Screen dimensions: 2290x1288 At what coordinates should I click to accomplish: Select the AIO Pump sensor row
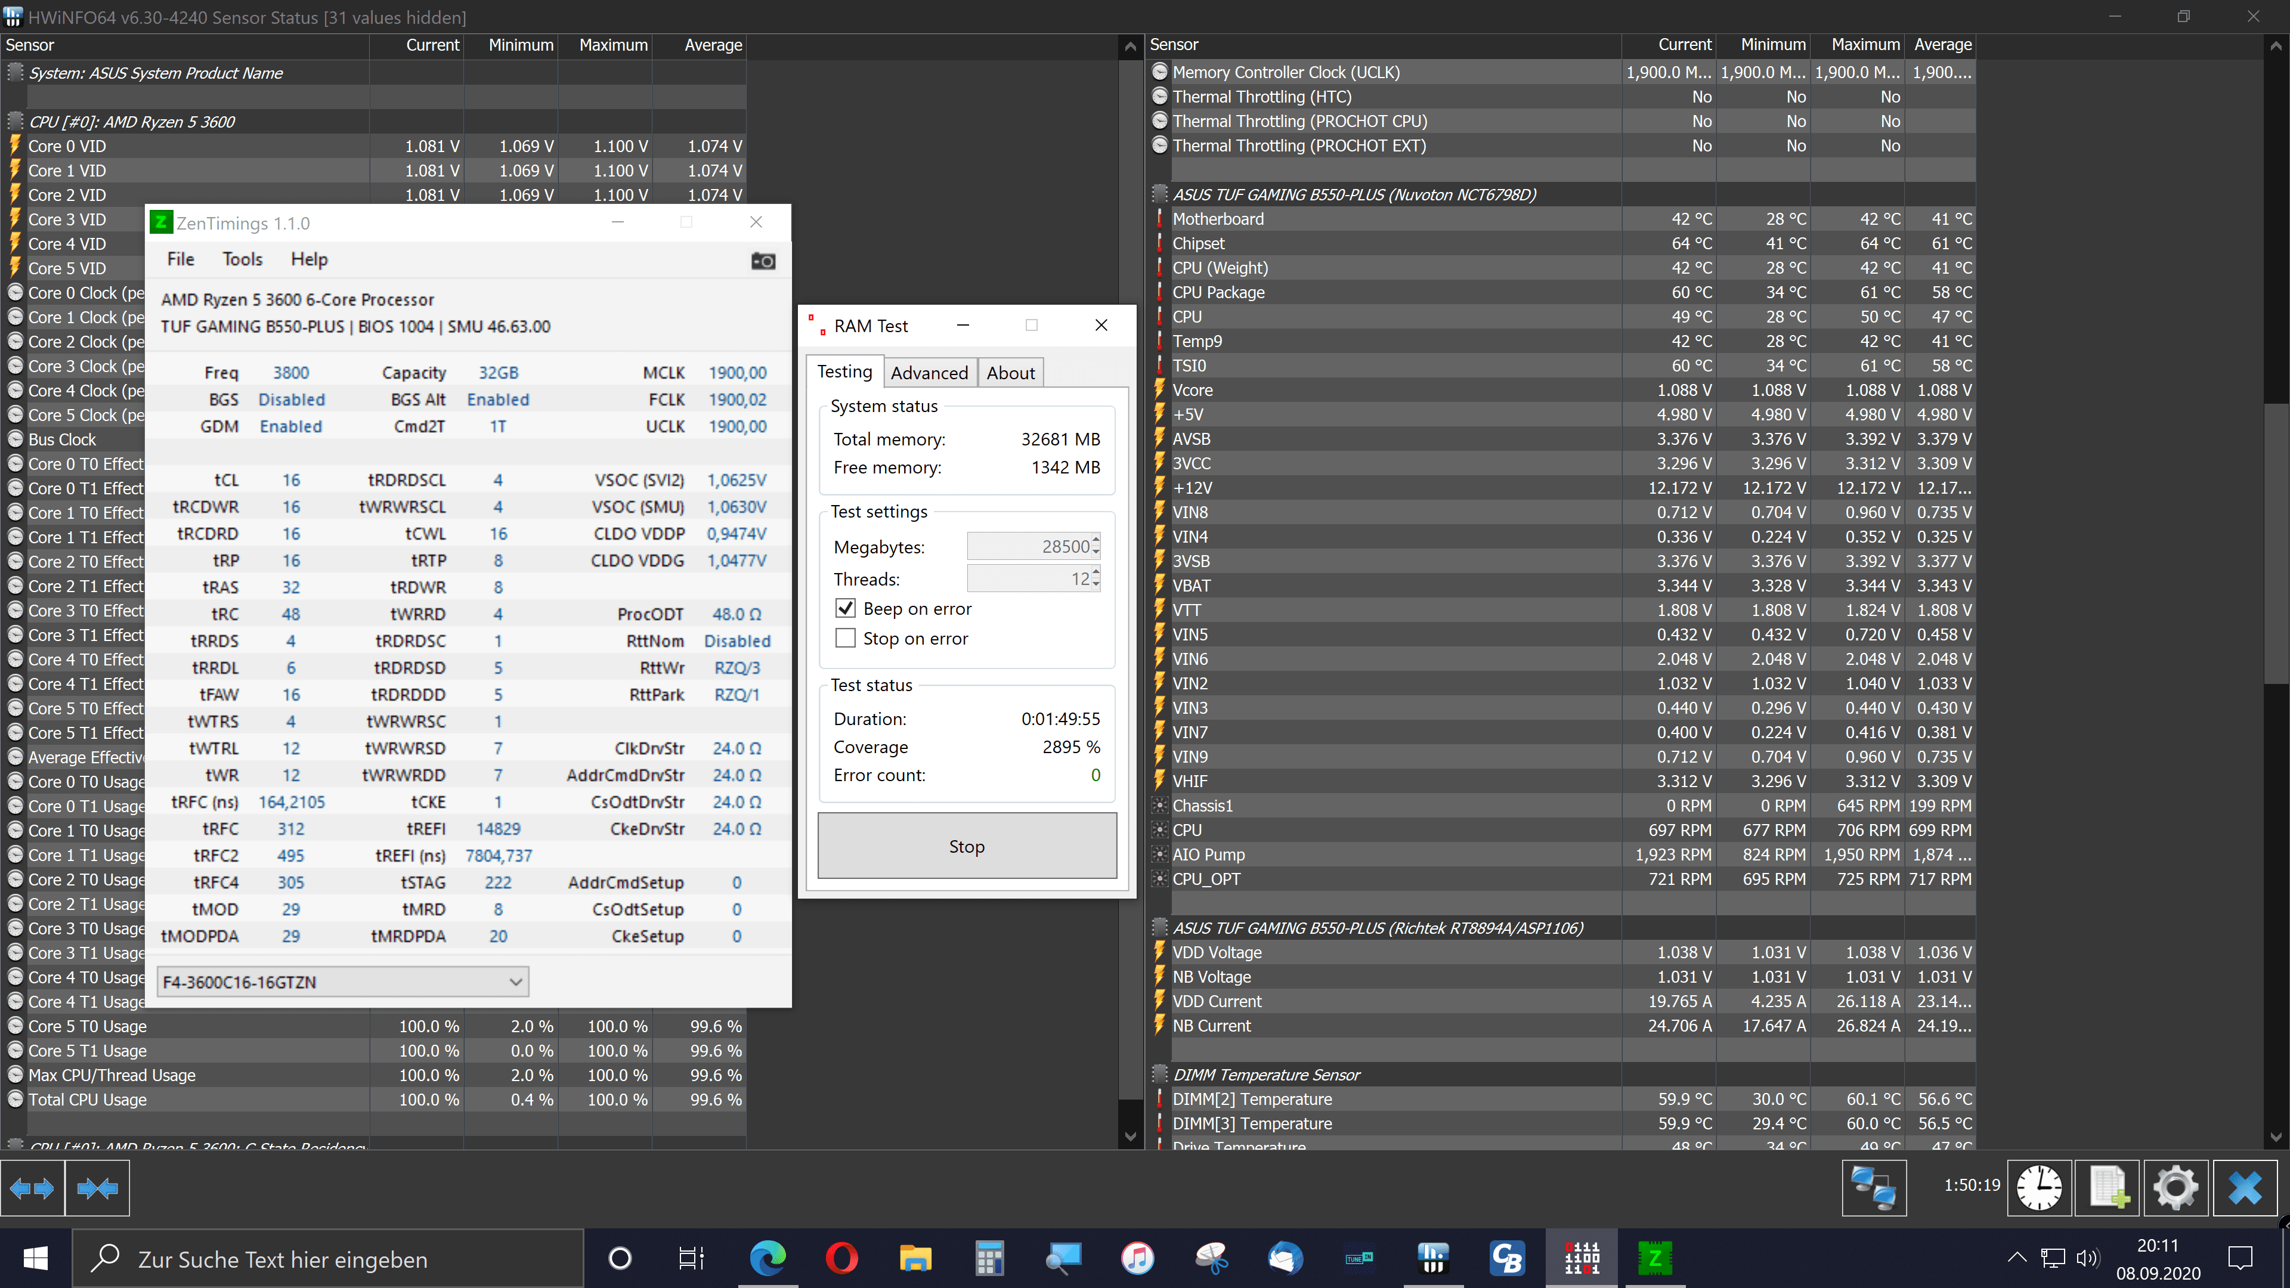click(x=1562, y=854)
